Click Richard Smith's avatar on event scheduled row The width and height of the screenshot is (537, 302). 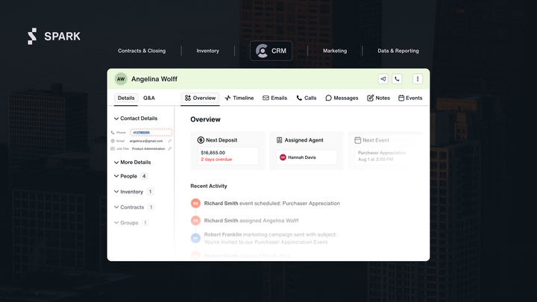[x=195, y=204]
